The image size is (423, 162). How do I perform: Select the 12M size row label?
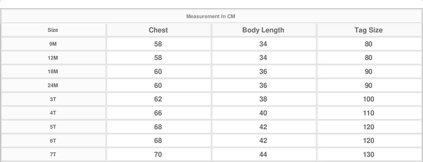pyautogui.click(x=53, y=58)
